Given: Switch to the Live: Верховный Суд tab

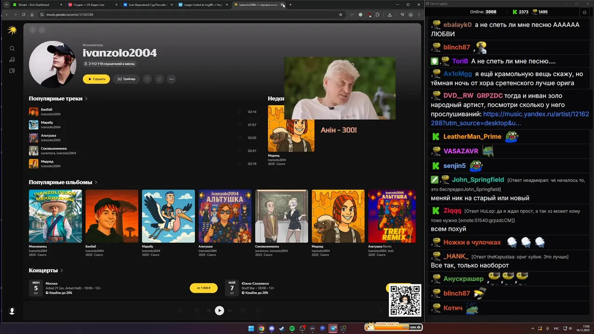Looking at the screenshot, I should 148,5.
